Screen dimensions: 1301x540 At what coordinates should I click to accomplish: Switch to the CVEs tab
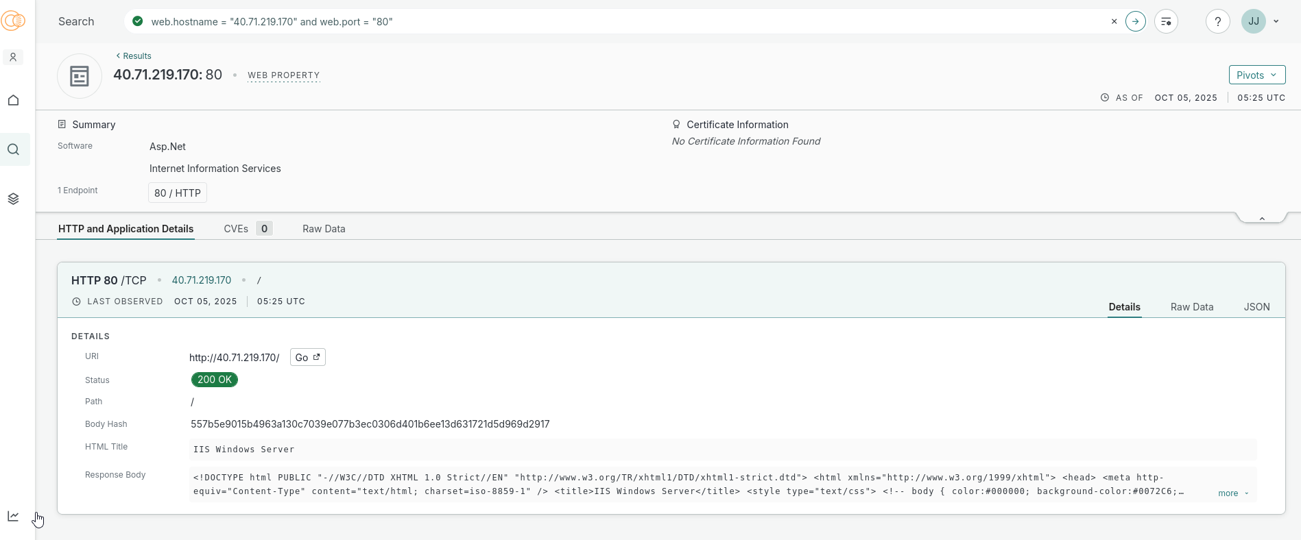[248, 229]
